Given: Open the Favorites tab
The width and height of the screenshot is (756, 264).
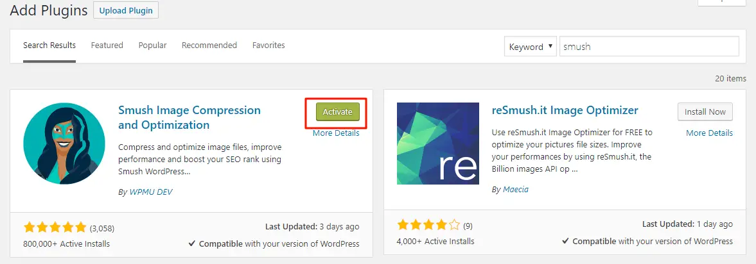Looking at the screenshot, I should (x=268, y=45).
